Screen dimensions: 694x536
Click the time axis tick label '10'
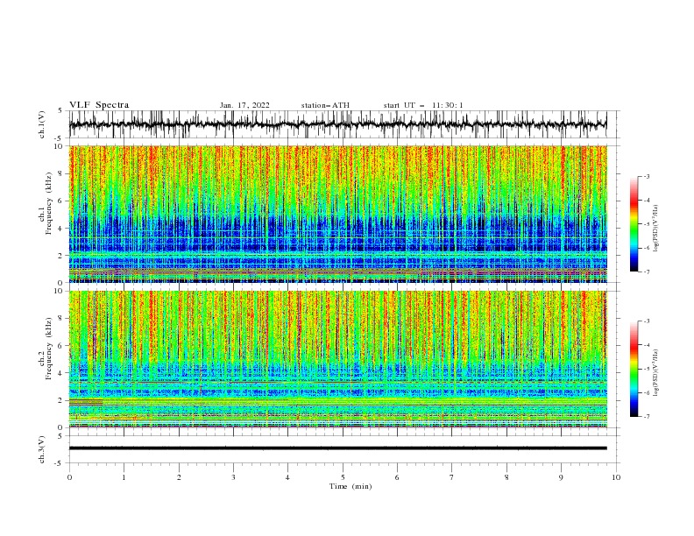tap(616, 477)
